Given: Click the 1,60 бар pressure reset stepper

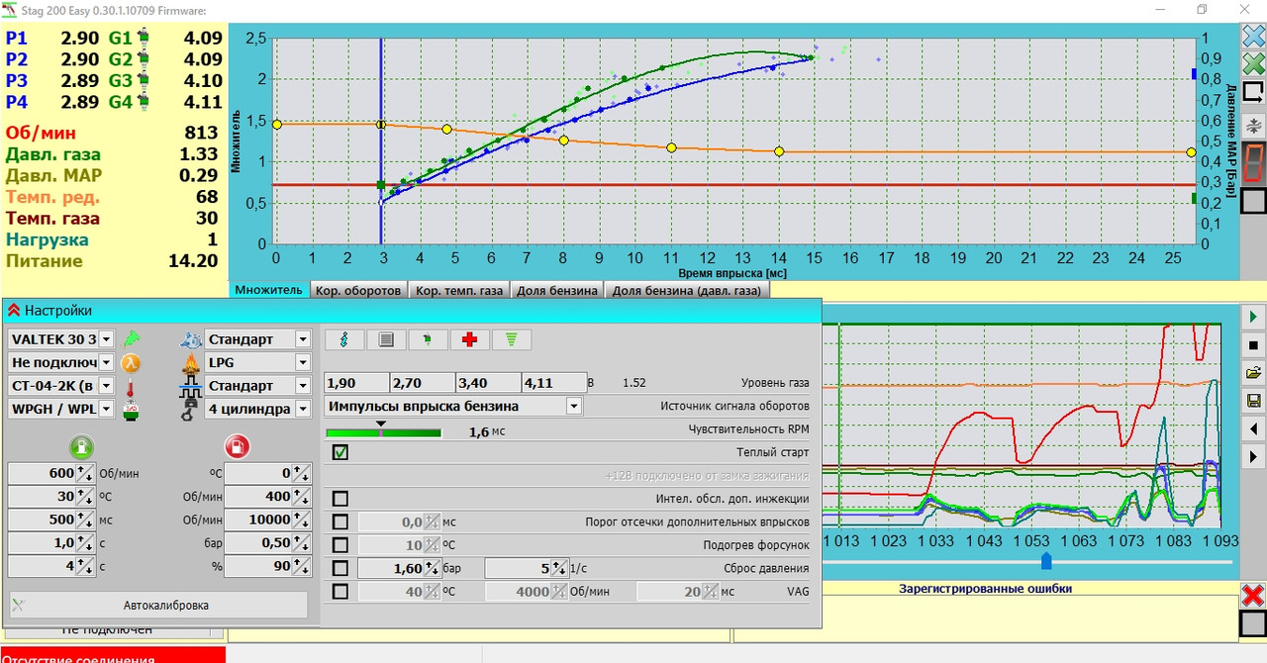Looking at the screenshot, I should click(x=400, y=569).
